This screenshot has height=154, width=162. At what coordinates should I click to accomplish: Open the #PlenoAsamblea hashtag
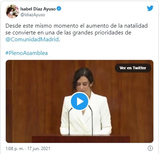(x=27, y=53)
